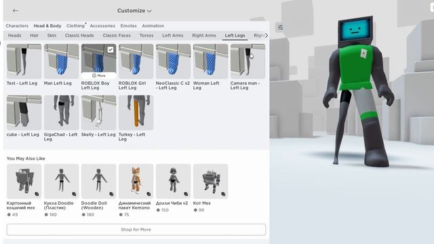Click the Shop for More button

(136, 230)
